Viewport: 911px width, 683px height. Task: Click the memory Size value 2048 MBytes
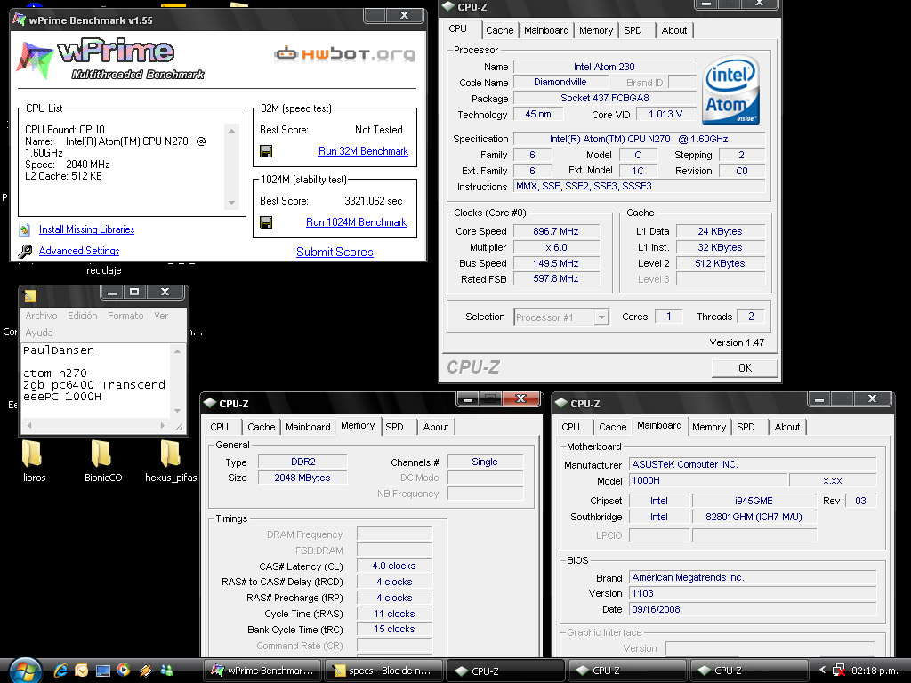302,478
